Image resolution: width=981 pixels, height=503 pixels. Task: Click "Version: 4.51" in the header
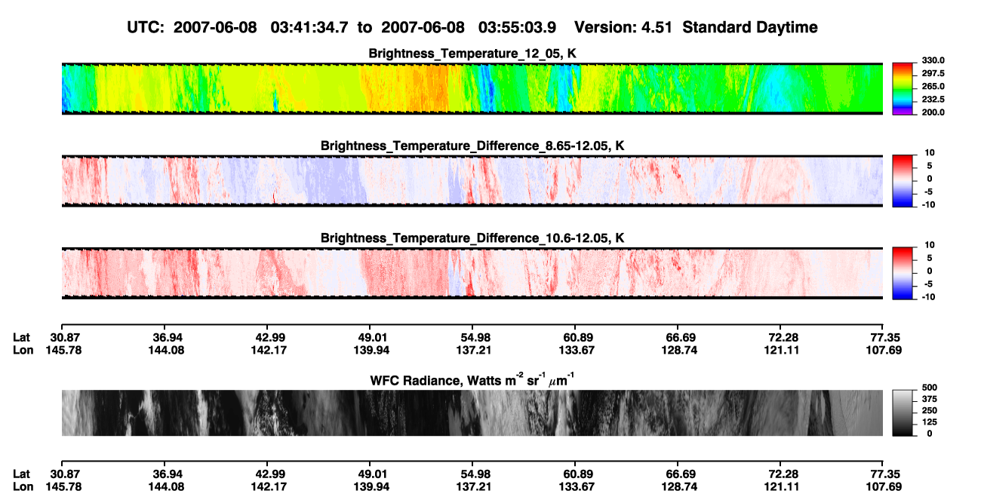623,27
